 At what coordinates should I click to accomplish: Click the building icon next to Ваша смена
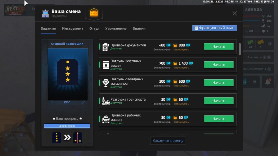tap(45, 13)
